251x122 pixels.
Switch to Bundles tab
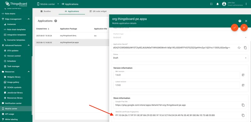tap(45, 11)
